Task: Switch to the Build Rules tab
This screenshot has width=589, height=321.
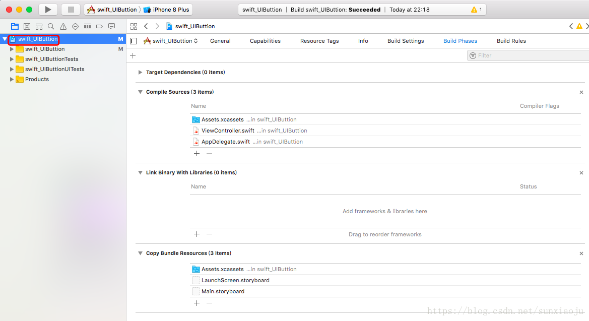Action: click(x=511, y=41)
